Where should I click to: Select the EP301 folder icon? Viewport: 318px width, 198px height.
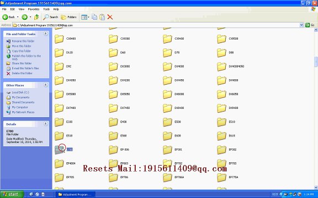click(x=167, y=150)
